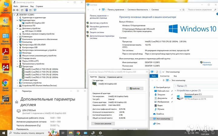Click back arrow in Device Manager toolbar
The image size is (218, 136).
pyautogui.click(x=14, y=10)
